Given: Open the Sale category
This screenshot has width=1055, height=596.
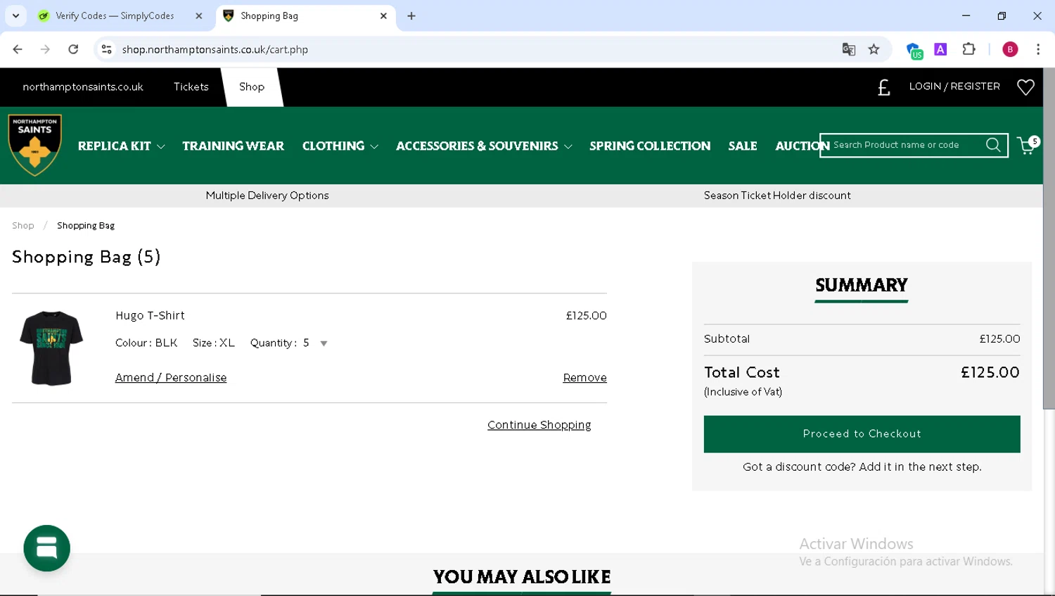Looking at the screenshot, I should tap(743, 146).
